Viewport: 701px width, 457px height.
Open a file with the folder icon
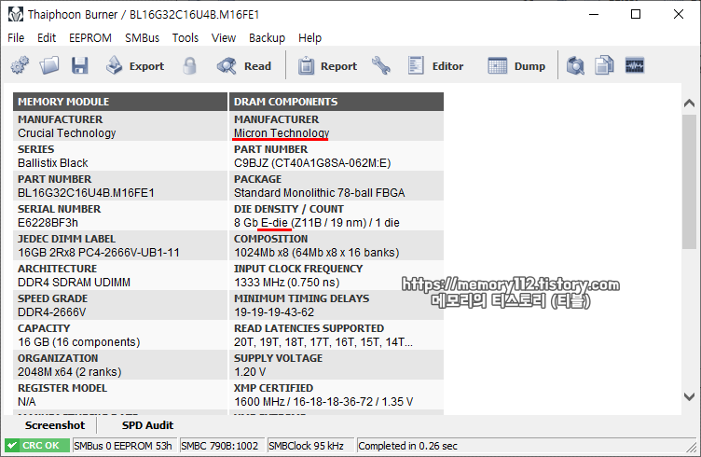49,65
